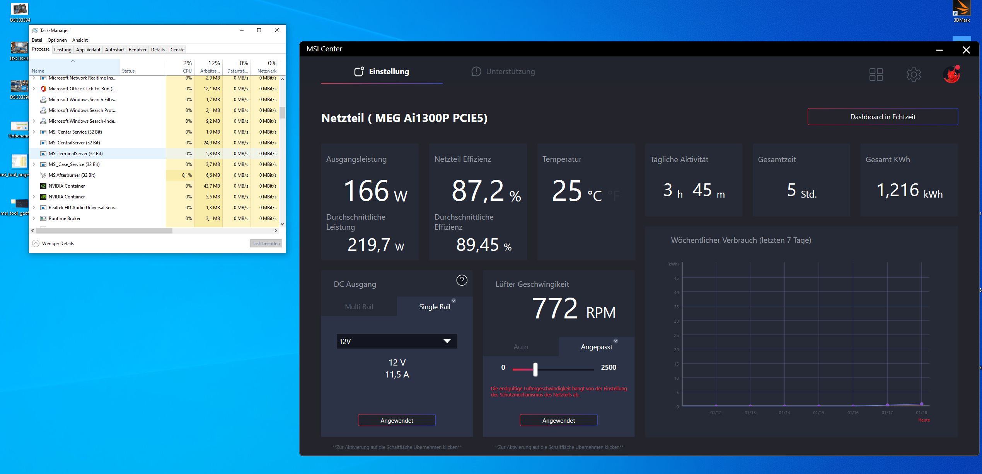The height and width of the screenshot is (474, 982).
Task: Open DSC03394 desktop image file
Action: [x=19, y=12]
